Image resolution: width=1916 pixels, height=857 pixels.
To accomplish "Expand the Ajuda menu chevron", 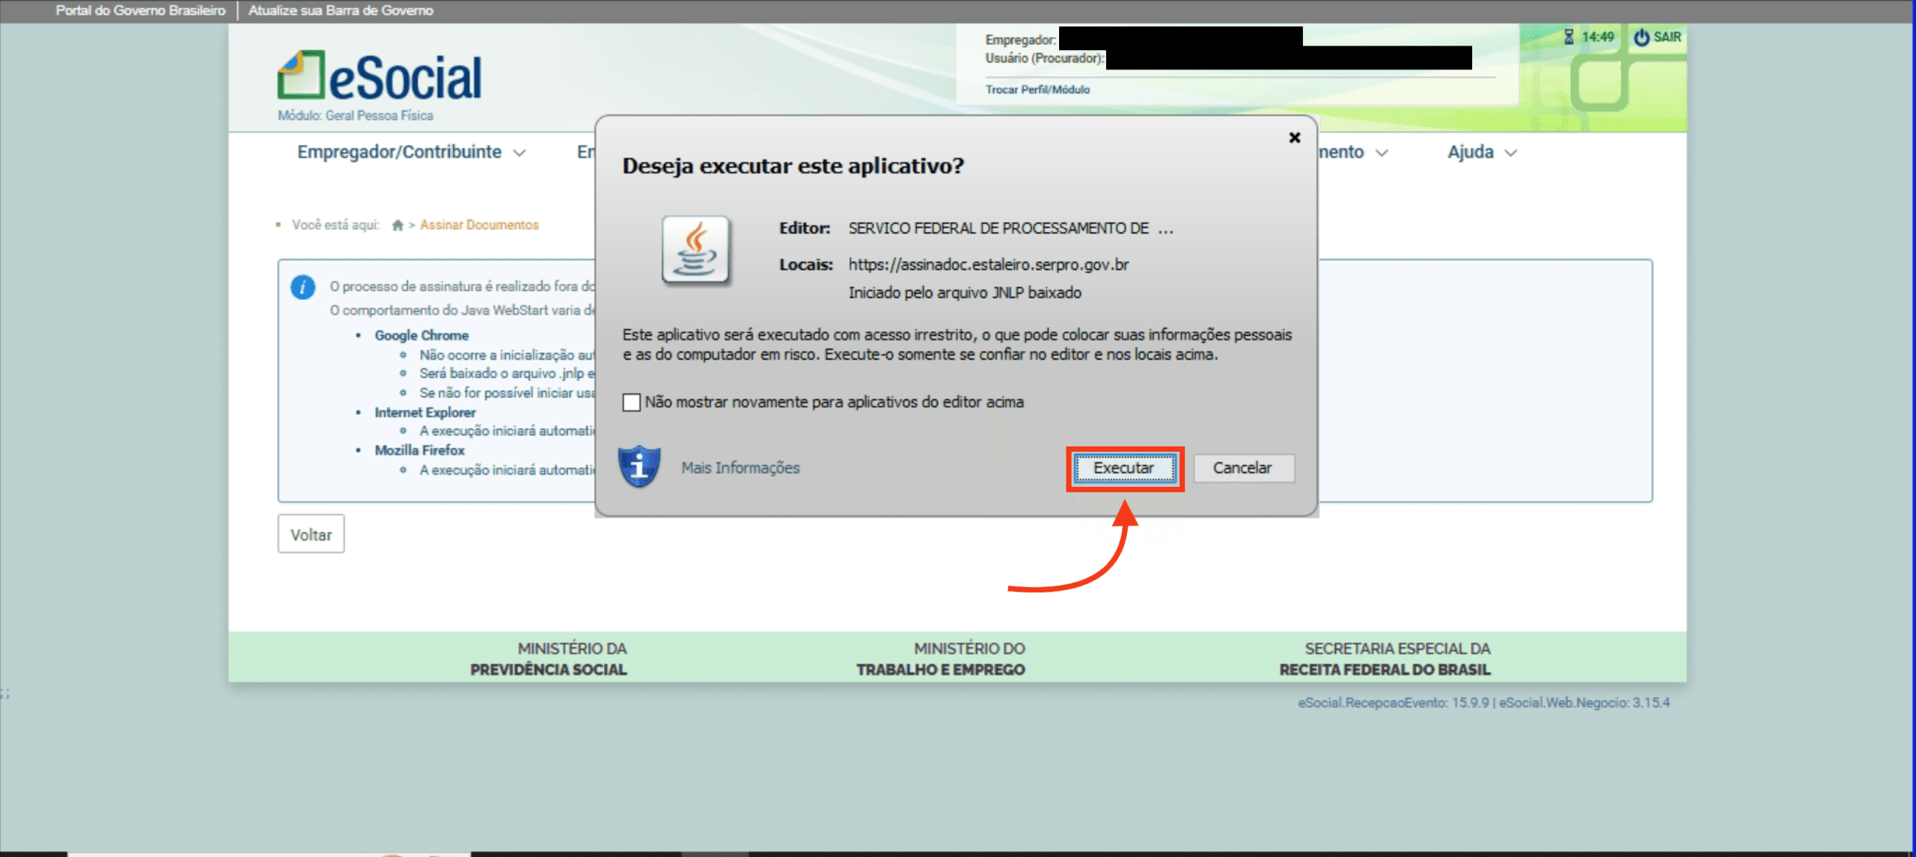I will 1511,153.
